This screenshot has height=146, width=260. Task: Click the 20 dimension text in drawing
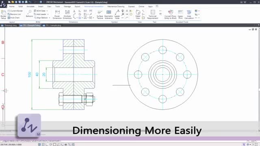pyautogui.click(x=44, y=75)
